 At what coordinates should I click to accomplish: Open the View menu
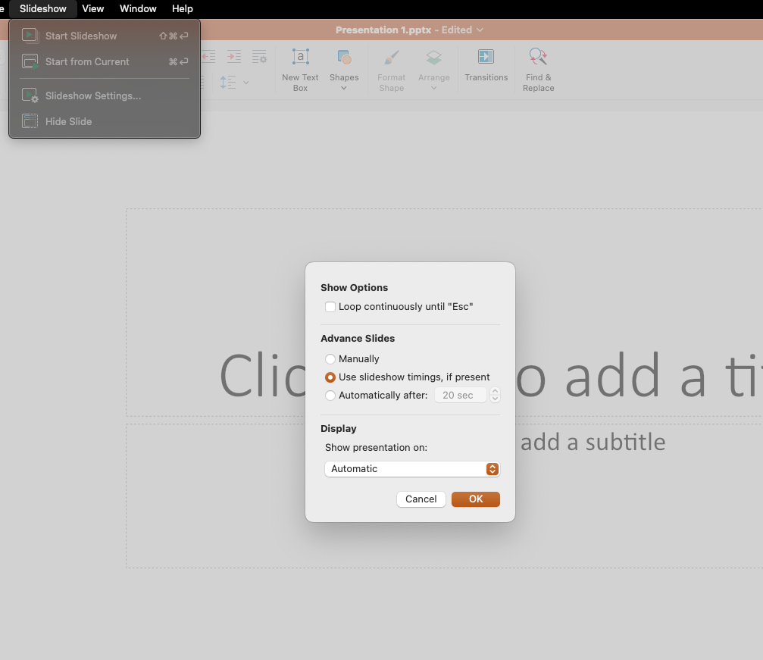pos(93,8)
